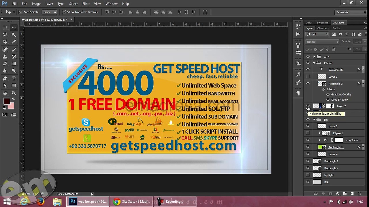Screen dimensions: 369x207
Task: Open the Layer menu
Action: click(x=49, y=4)
